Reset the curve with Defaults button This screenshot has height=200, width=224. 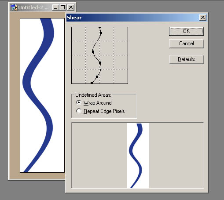[187, 59]
